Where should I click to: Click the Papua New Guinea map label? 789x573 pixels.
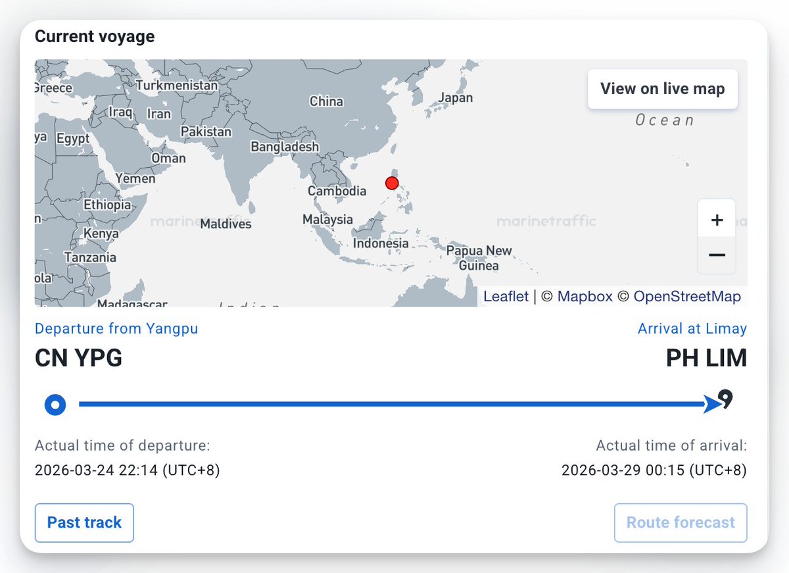[479, 259]
